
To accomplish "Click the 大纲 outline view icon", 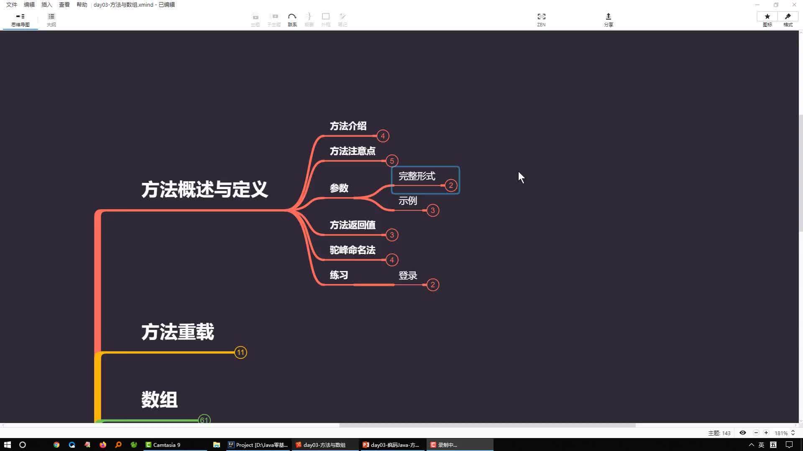I will (51, 19).
